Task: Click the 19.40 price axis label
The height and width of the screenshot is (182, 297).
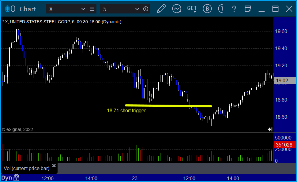Action: [x=281, y=48]
